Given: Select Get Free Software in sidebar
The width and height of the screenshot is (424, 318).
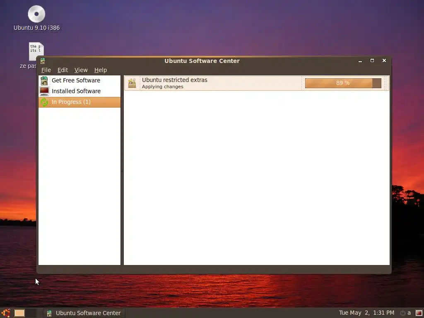Looking at the screenshot, I should click(79, 81).
